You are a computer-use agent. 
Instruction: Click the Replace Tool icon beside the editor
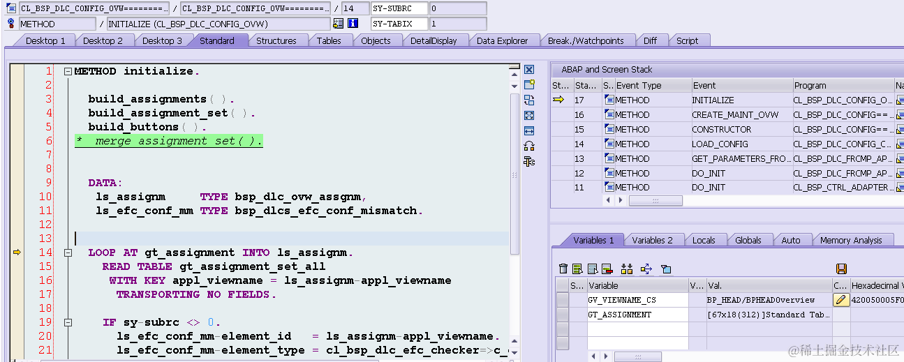click(529, 100)
